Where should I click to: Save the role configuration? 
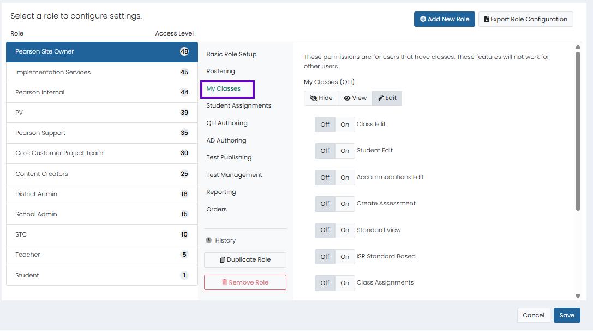[567, 315]
